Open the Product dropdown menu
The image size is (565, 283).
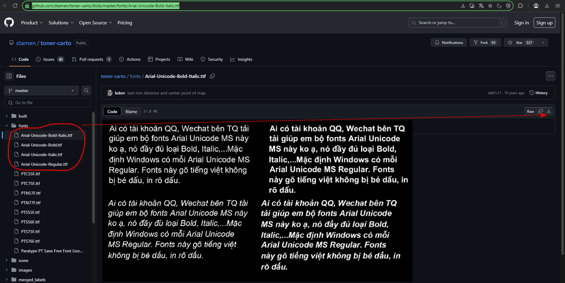pos(32,23)
